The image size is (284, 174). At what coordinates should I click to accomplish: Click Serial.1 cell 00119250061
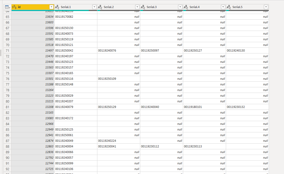pos(76,135)
